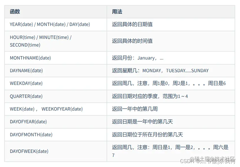This screenshot has height=167, width=240.
Task: Select the cell saying 周1是0
Action: point(171,83)
